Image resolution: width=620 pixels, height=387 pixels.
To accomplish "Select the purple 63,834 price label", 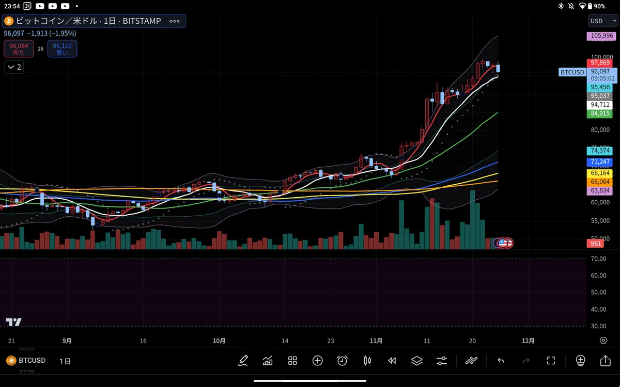I will tap(600, 191).
